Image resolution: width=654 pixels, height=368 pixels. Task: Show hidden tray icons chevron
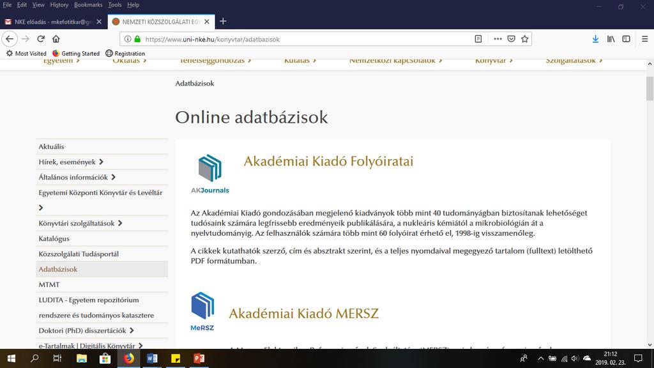tap(541, 358)
